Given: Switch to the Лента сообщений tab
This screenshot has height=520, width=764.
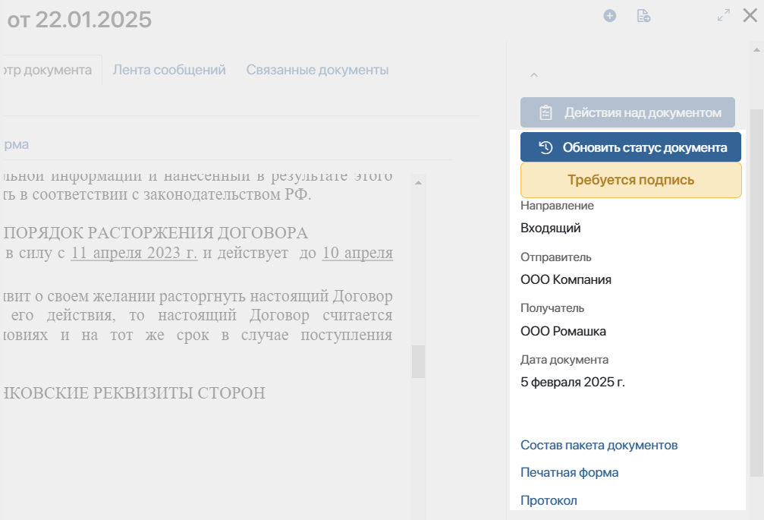Looking at the screenshot, I should click(x=168, y=69).
